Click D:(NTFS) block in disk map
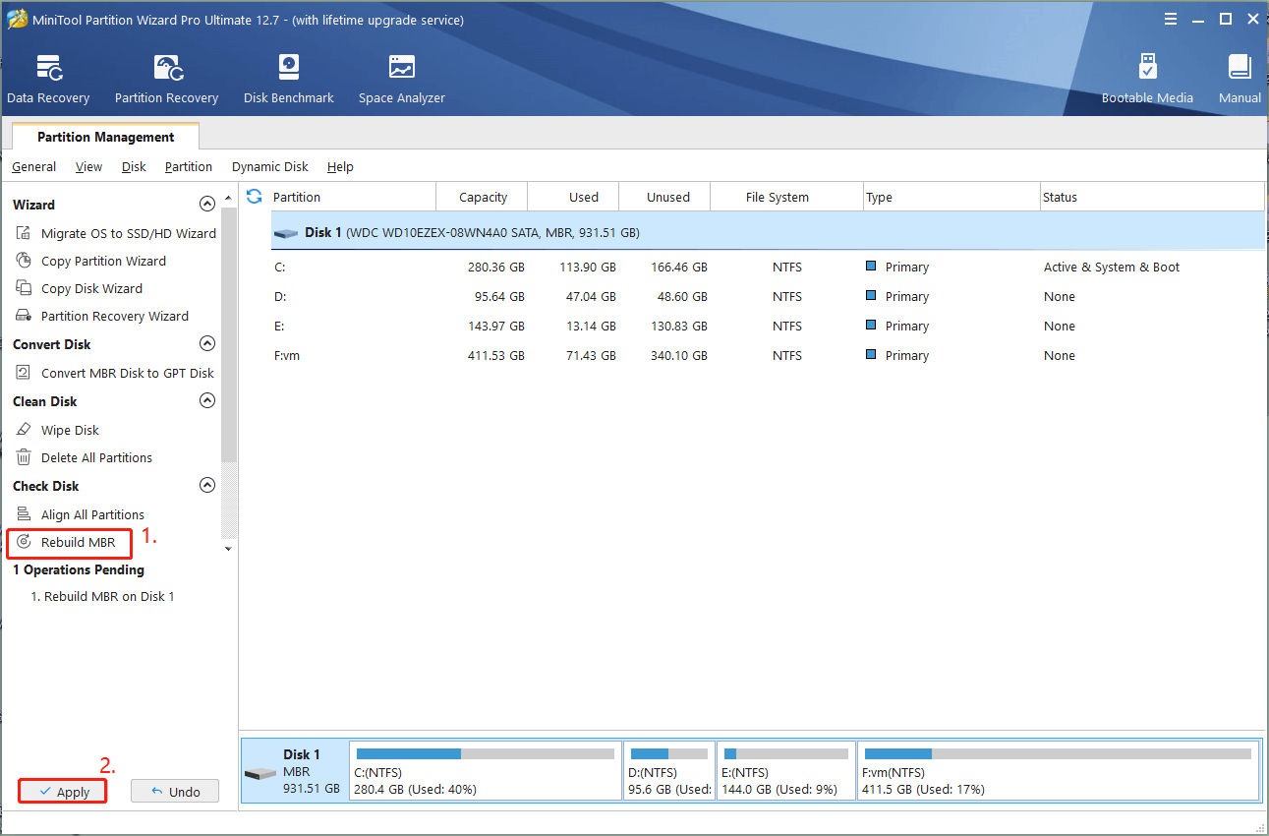 [x=669, y=771]
